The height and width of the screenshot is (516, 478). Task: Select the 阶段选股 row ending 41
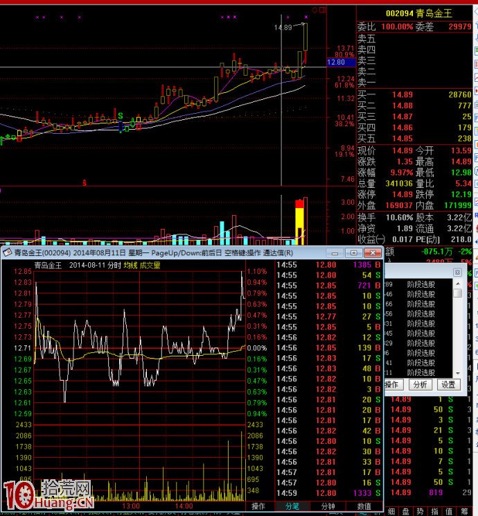pyautogui.click(x=419, y=363)
